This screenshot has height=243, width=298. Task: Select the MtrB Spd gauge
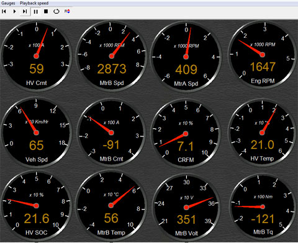111,56
